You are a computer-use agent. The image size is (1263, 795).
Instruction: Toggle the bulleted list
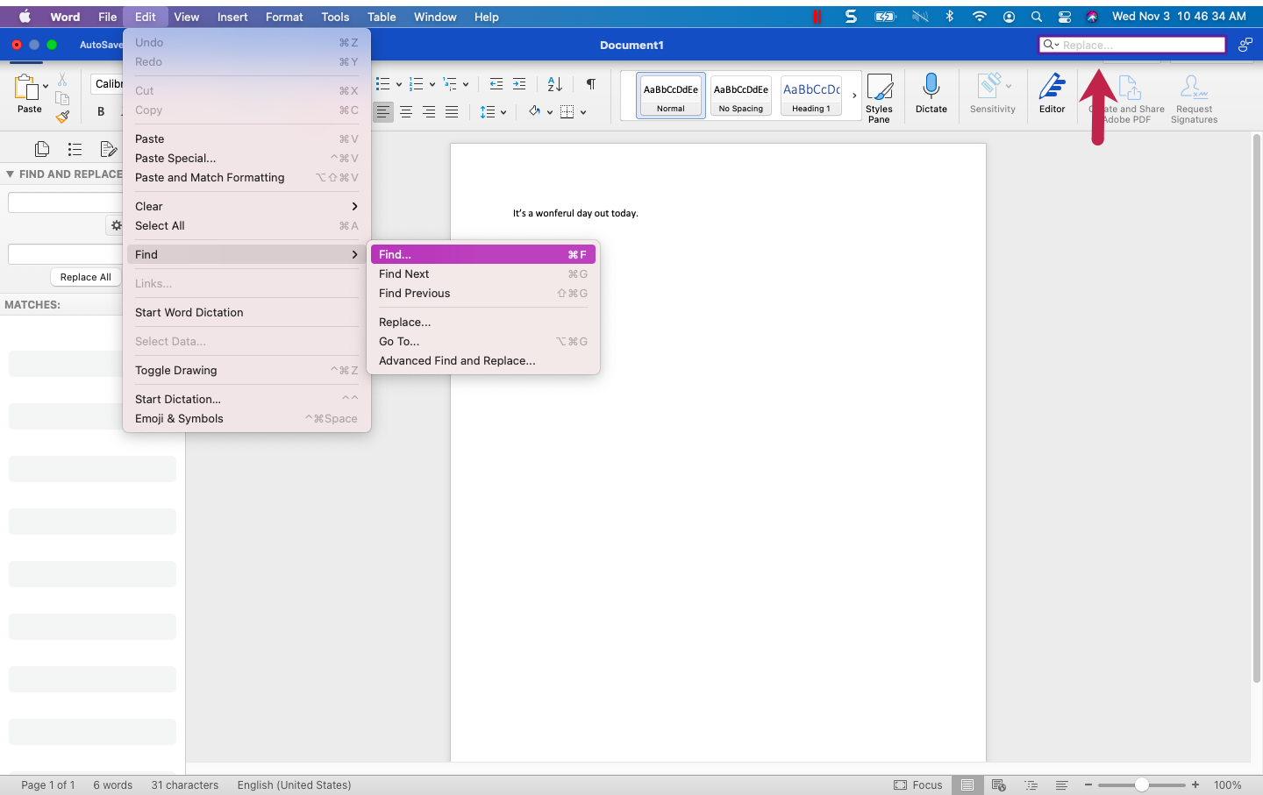tap(383, 84)
